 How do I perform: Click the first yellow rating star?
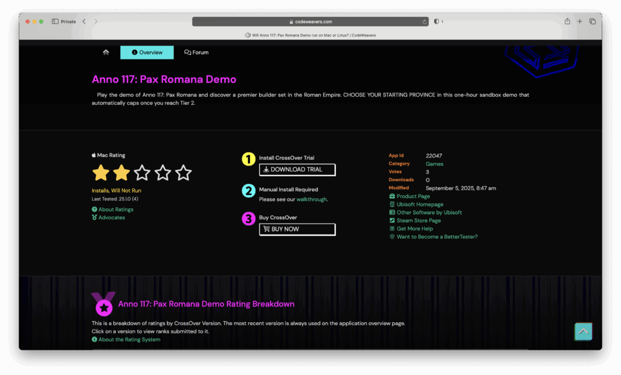point(101,173)
